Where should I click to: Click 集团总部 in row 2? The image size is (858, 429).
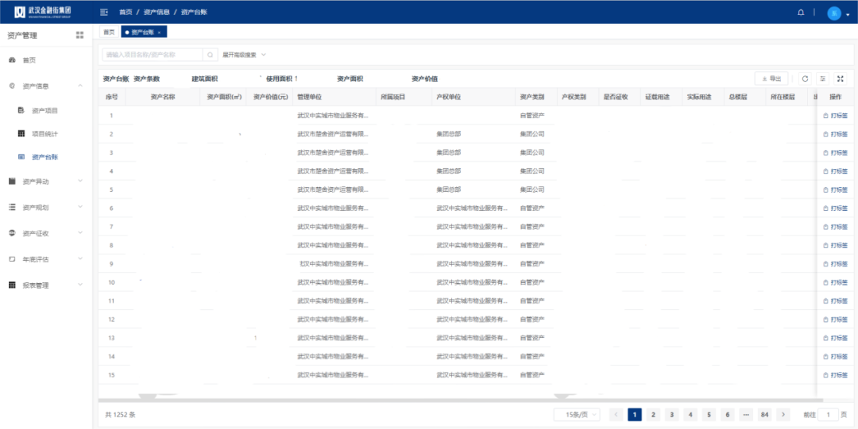449,134
